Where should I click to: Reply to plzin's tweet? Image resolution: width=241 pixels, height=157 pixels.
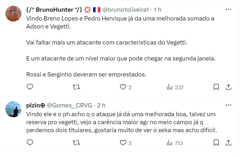30,143
